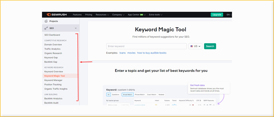274x117 pixels.
Task: Open the Projects home icon
Action: coord(46,21)
